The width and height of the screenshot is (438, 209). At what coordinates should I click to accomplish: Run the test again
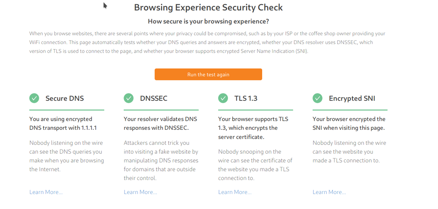pos(208,75)
